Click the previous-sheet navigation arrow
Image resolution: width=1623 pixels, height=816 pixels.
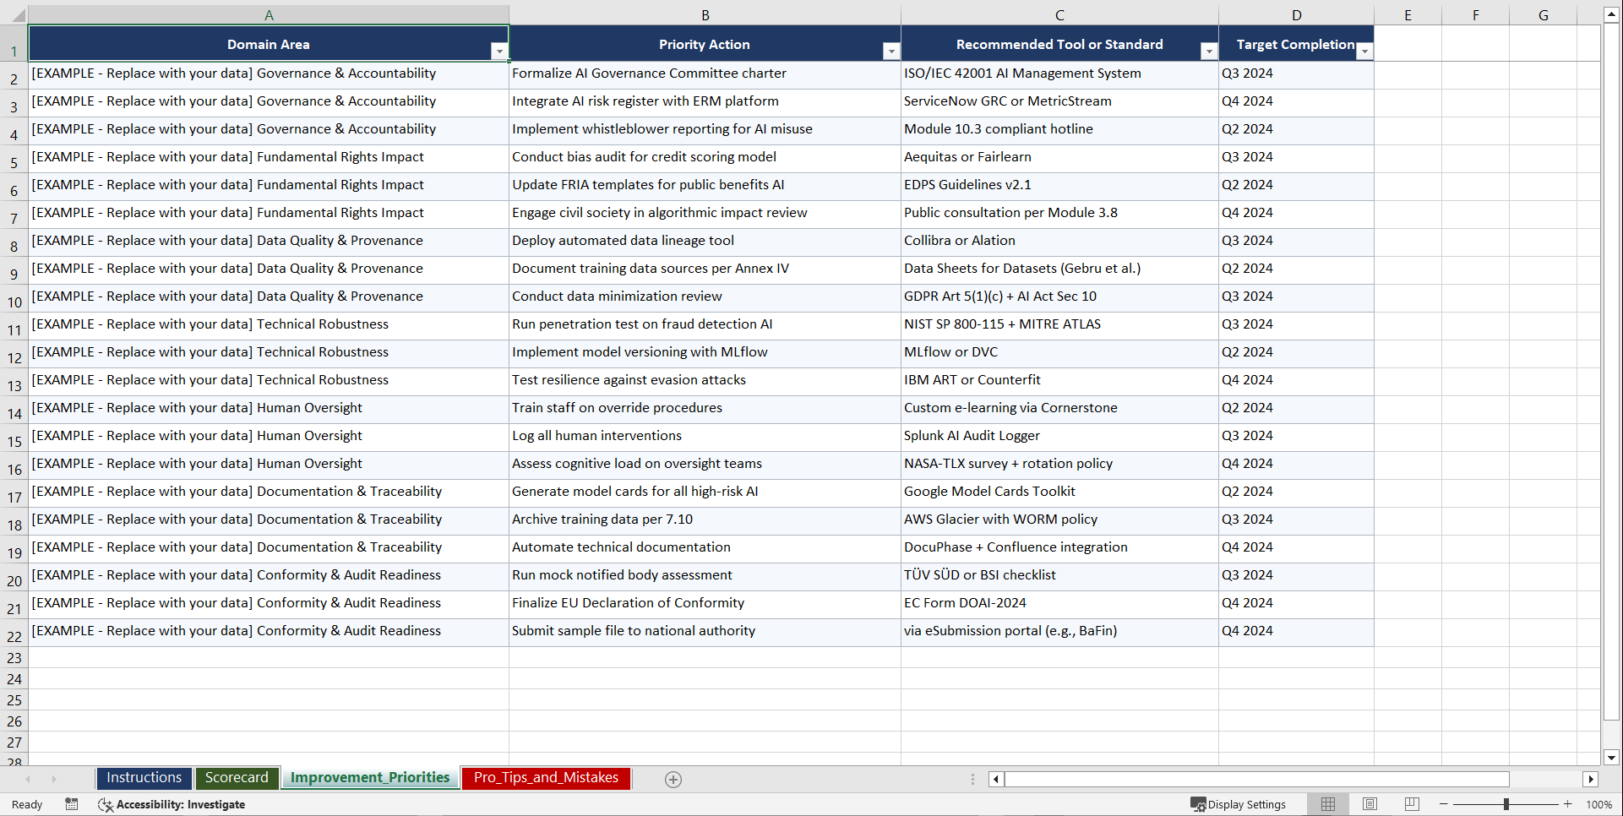click(30, 779)
